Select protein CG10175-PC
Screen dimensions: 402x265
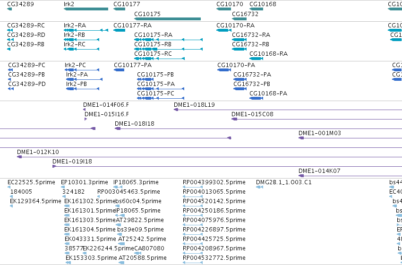(x=161, y=98)
